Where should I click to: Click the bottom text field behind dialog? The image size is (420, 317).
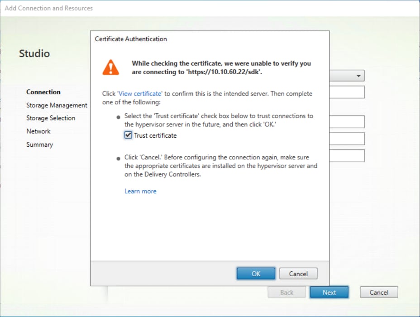pos(347,156)
